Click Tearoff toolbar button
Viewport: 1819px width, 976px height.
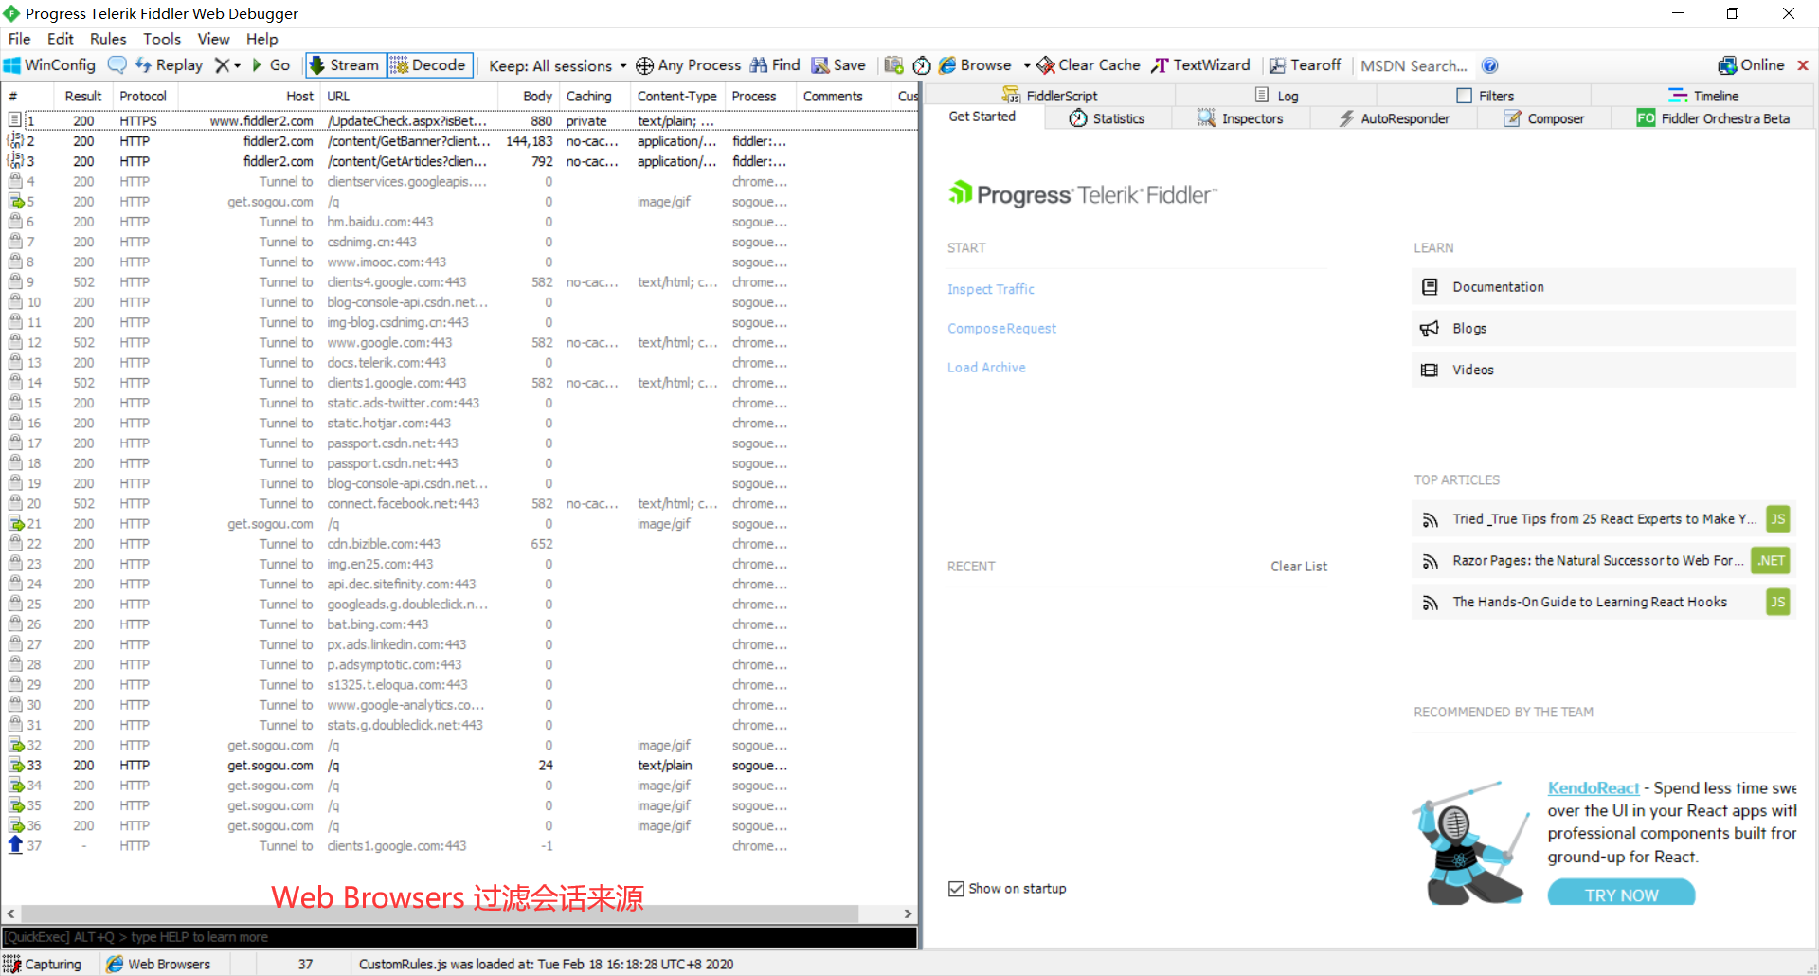point(1305,65)
